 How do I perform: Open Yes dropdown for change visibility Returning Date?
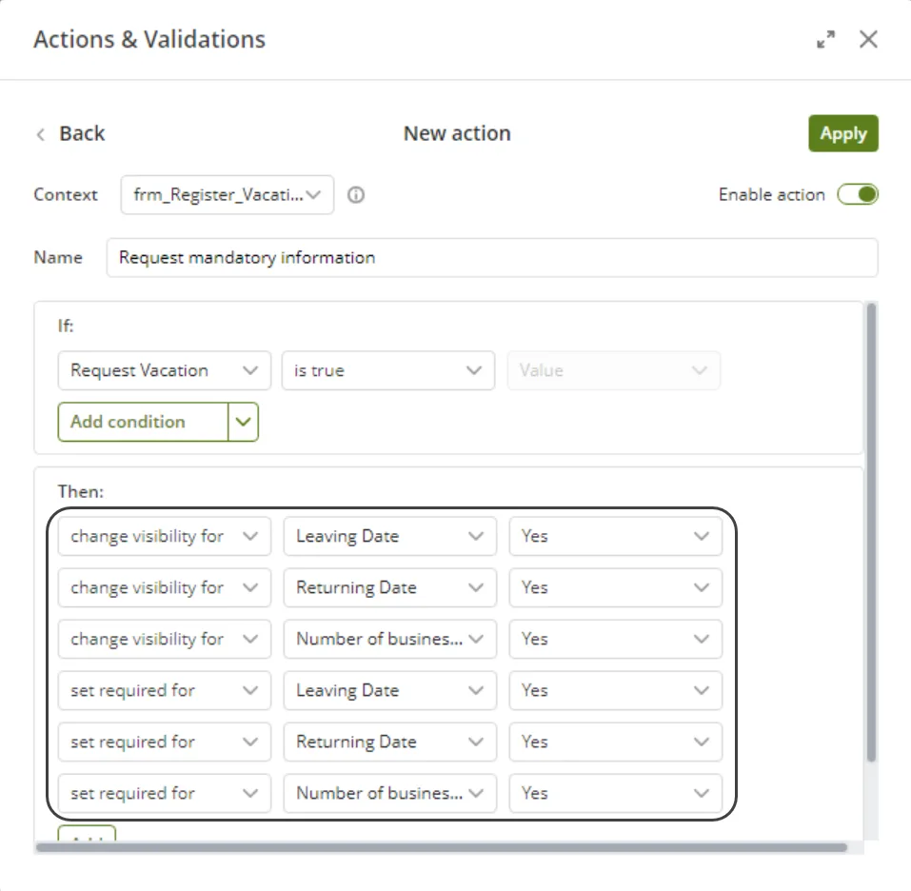pyautogui.click(x=616, y=587)
